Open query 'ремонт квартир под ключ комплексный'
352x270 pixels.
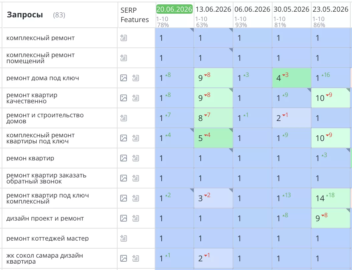(48, 198)
